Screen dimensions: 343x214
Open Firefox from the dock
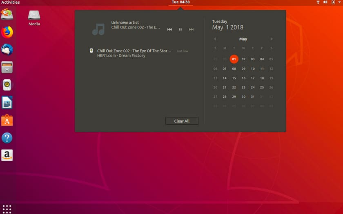pos(7,32)
